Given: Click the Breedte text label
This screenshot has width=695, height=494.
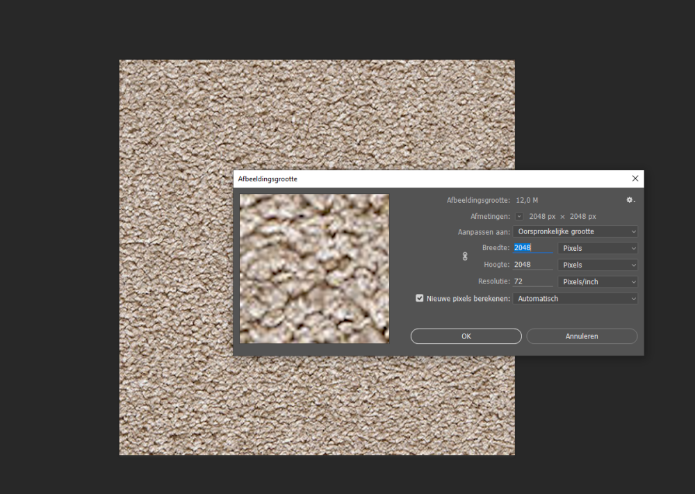Looking at the screenshot, I should click(x=496, y=248).
